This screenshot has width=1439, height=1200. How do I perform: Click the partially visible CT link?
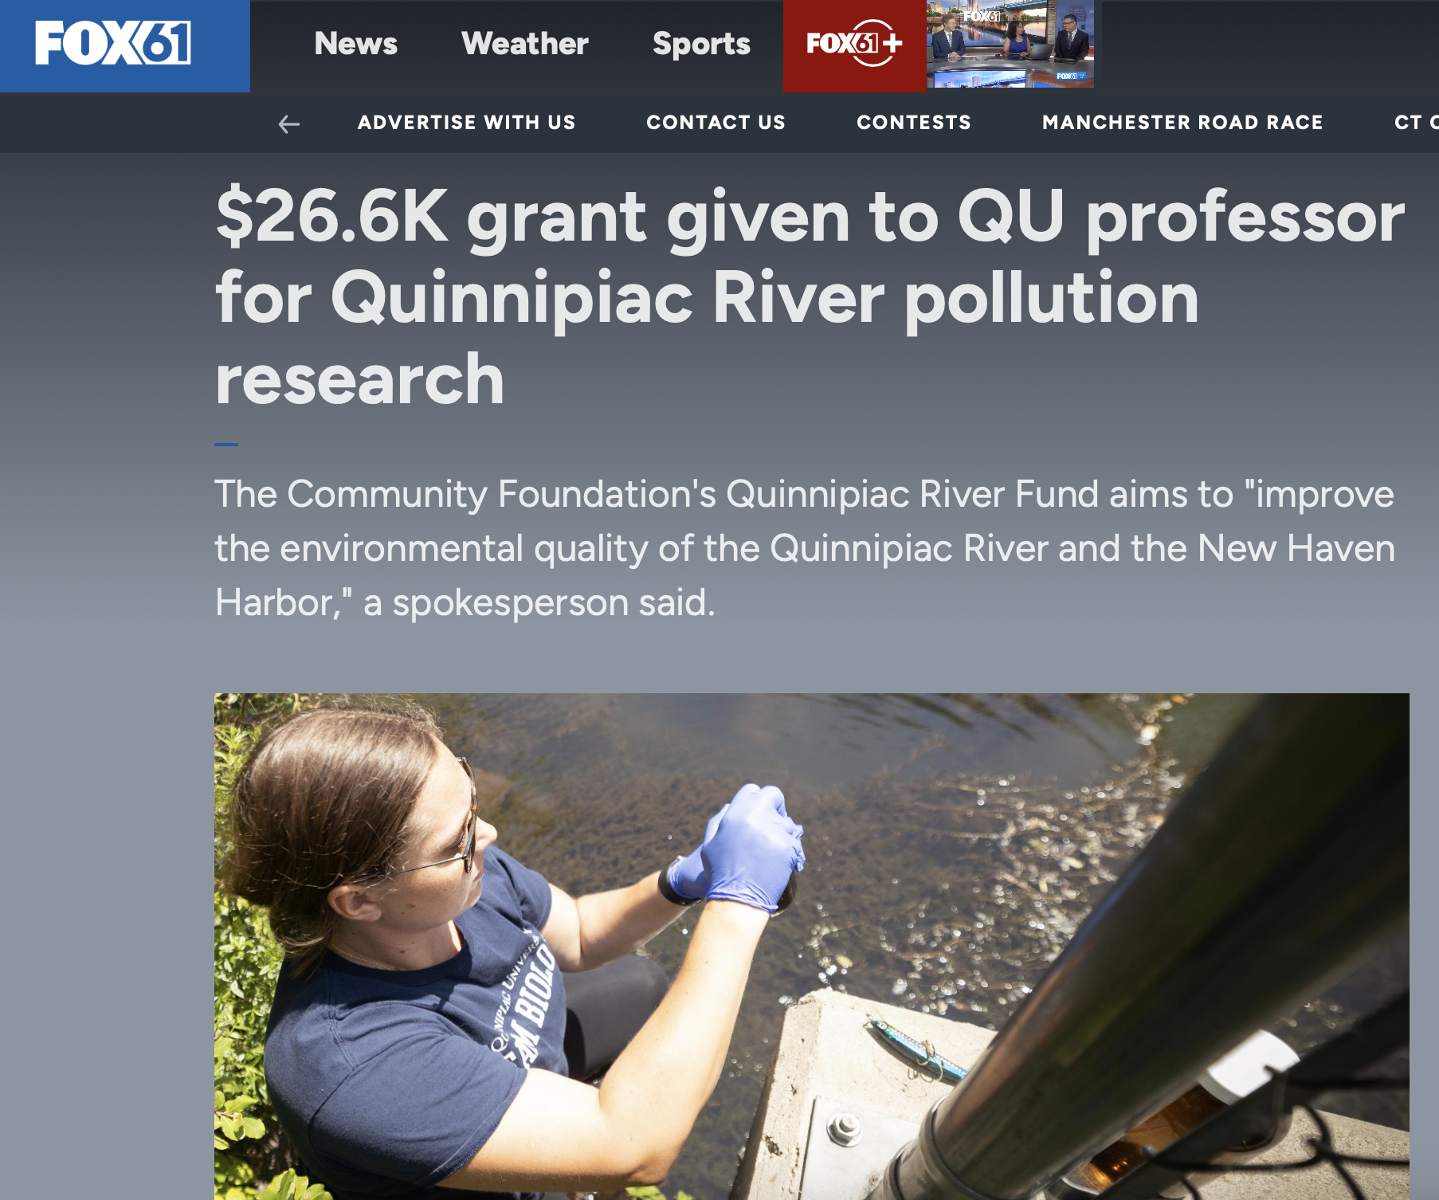tap(1416, 123)
